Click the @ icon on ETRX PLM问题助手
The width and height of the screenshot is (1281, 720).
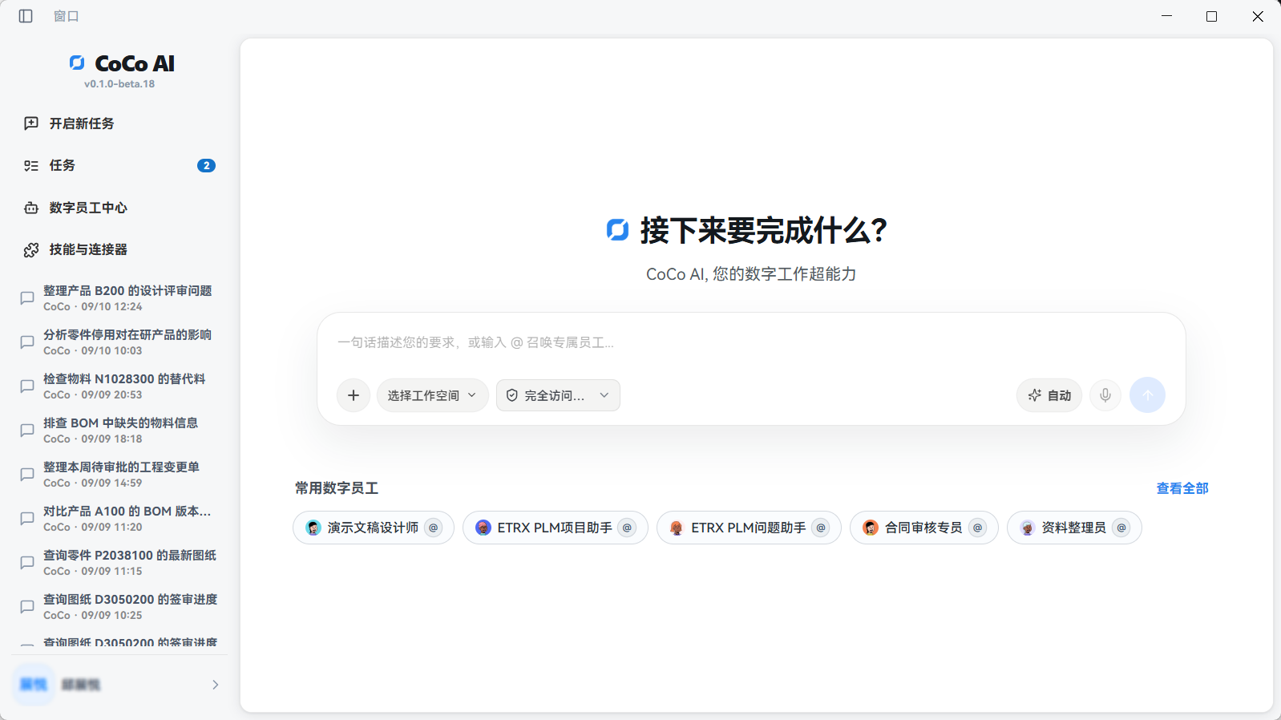(x=821, y=528)
